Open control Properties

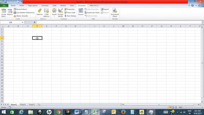[69, 9]
